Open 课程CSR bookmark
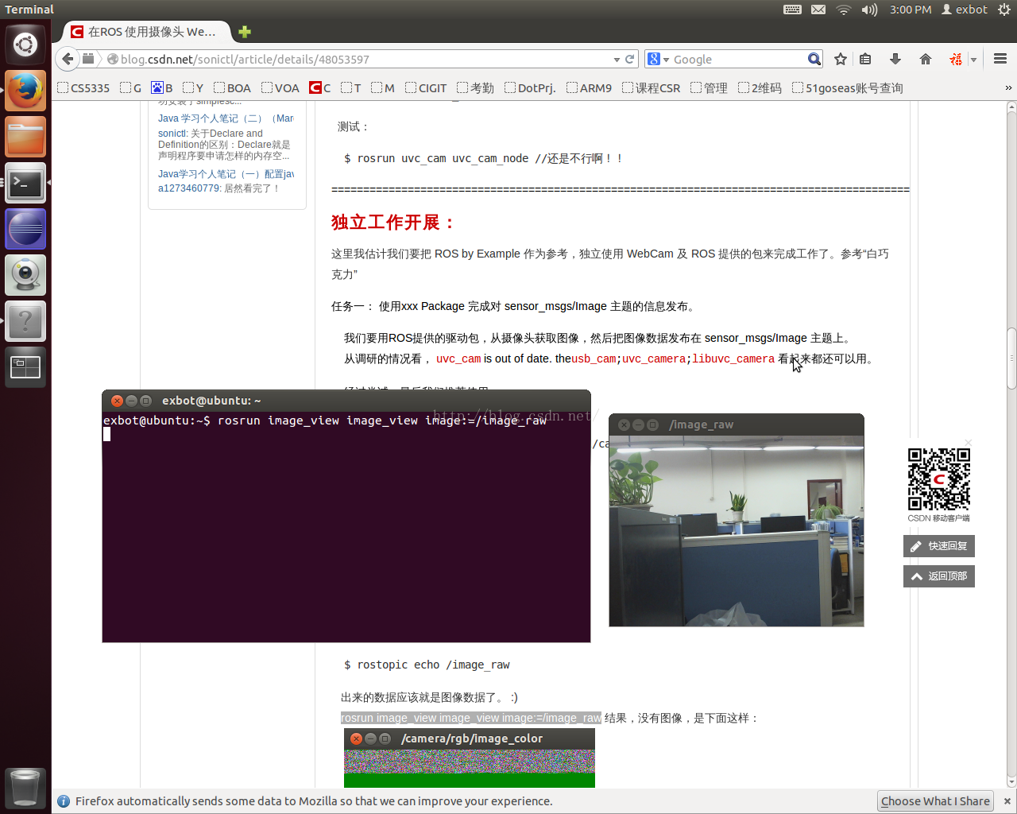The width and height of the screenshot is (1017, 814). click(651, 88)
